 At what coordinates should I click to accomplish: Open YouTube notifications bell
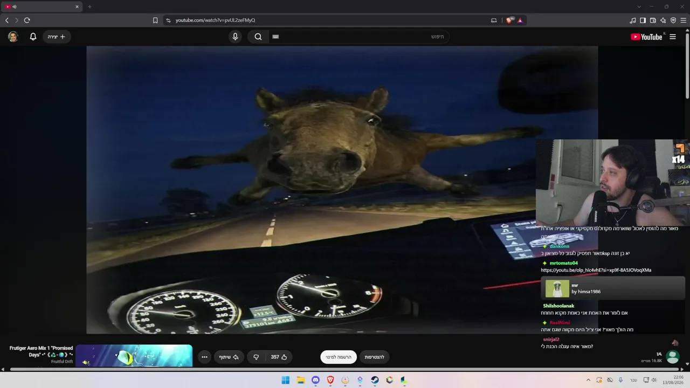pyautogui.click(x=33, y=37)
